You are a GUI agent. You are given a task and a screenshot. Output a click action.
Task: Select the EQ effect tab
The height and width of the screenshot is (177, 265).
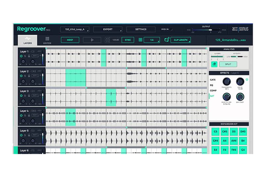(x=212, y=85)
